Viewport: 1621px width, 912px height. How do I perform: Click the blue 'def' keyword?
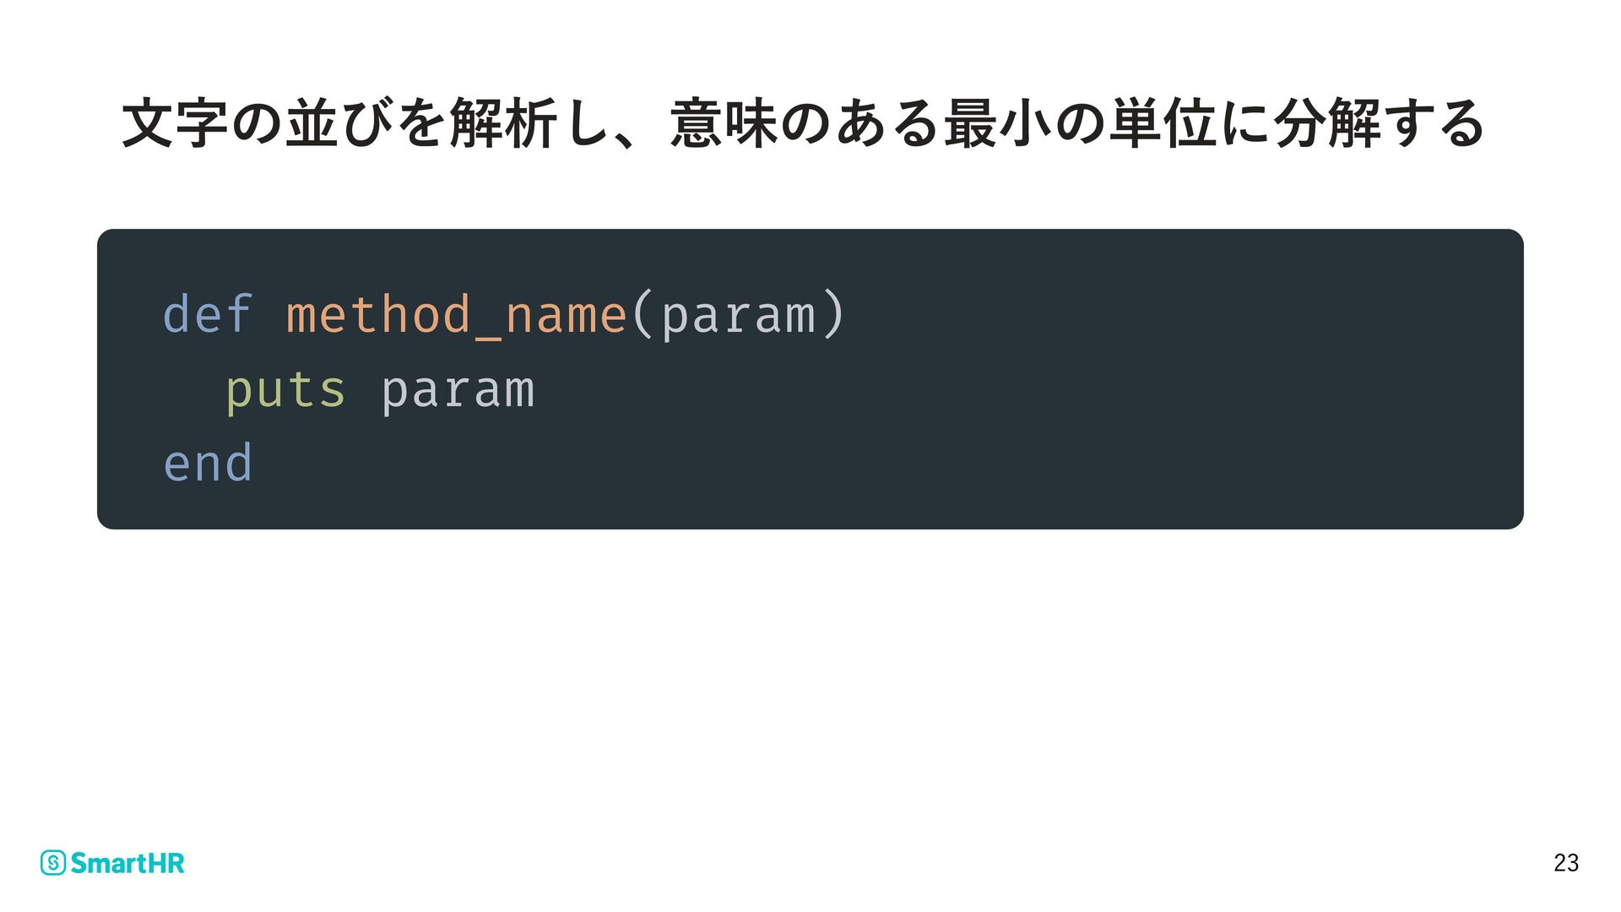click(207, 315)
